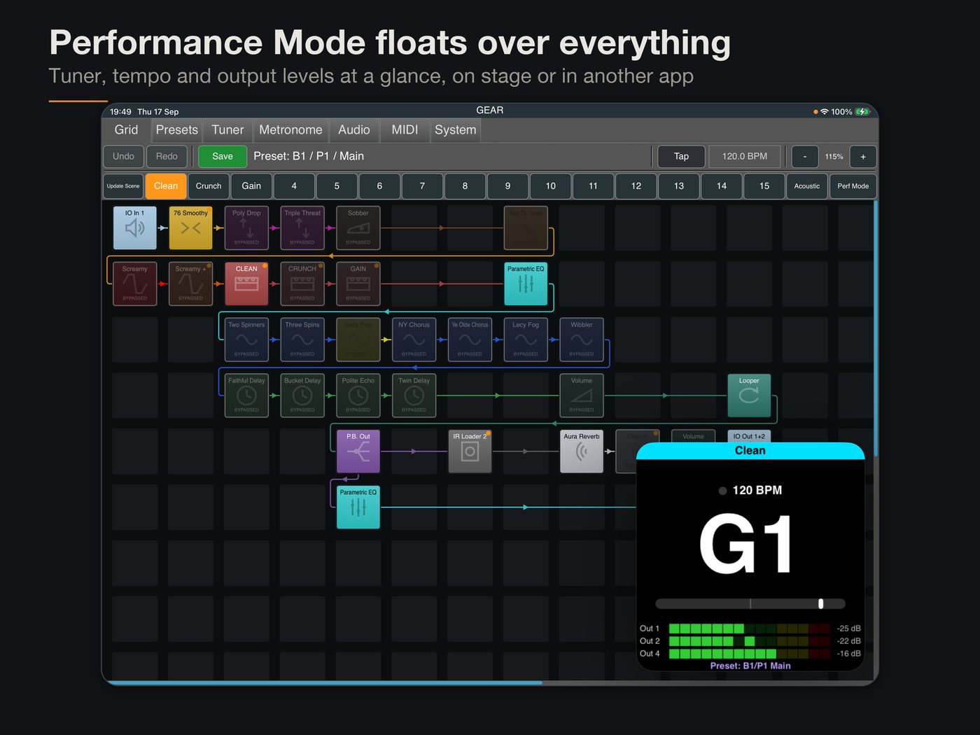
Task: Select the IO In 1 input block
Action: [134, 227]
